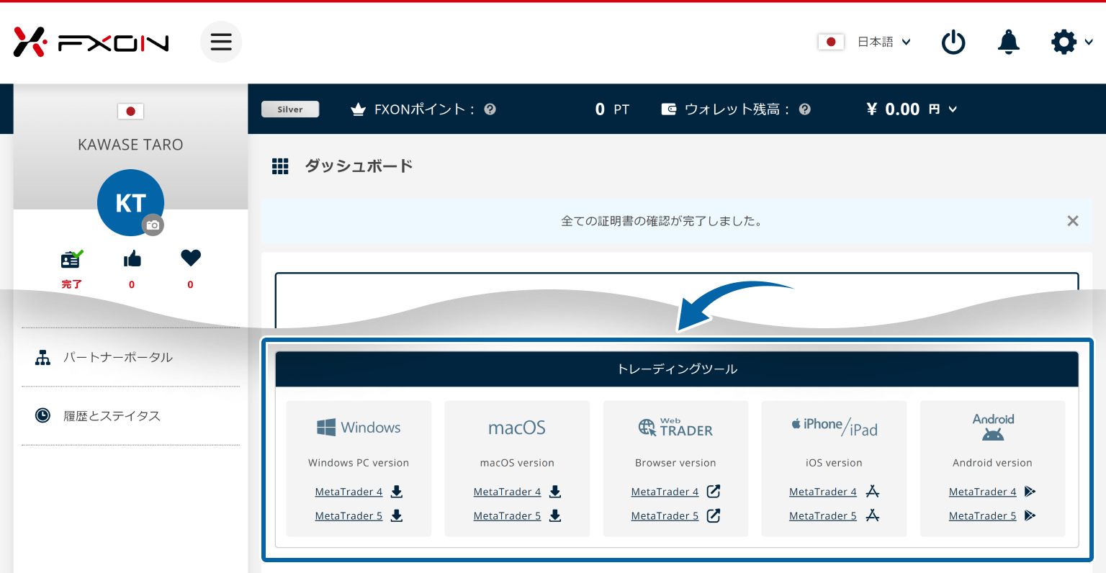Click the heart favorites icon

[191, 258]
